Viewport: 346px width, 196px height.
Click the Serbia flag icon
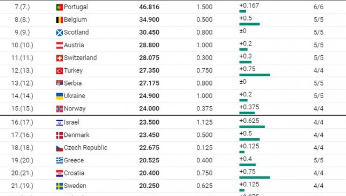(x=59, y=83)
